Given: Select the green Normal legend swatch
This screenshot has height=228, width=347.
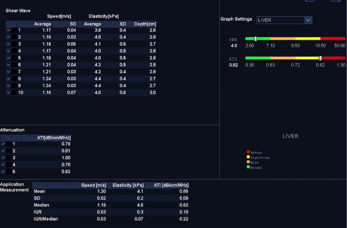Looking at the screenshot, I should (248, 167).
